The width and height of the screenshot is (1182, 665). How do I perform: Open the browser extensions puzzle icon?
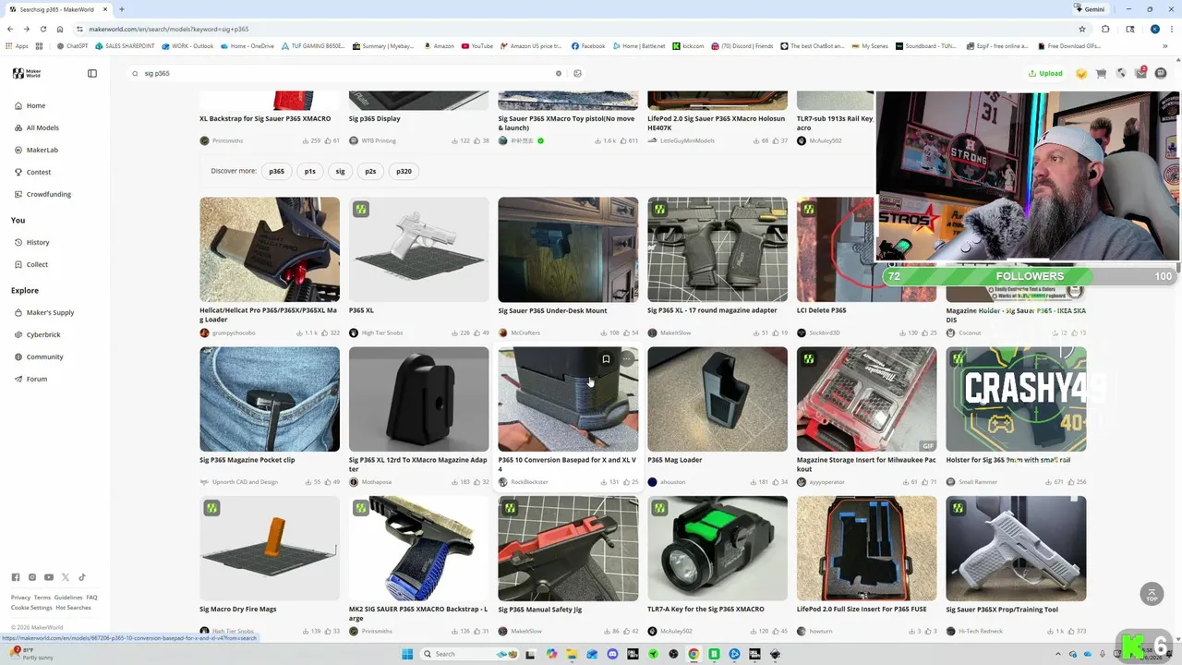coord(1106,29)
